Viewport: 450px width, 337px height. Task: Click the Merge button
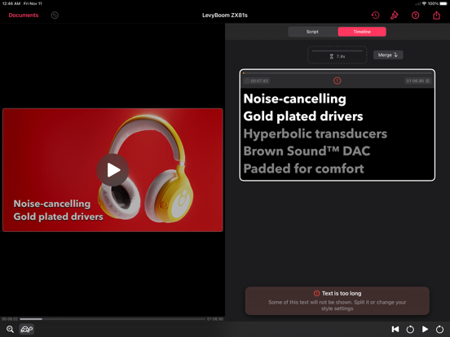pyautogui.click(x=388, y=55)
